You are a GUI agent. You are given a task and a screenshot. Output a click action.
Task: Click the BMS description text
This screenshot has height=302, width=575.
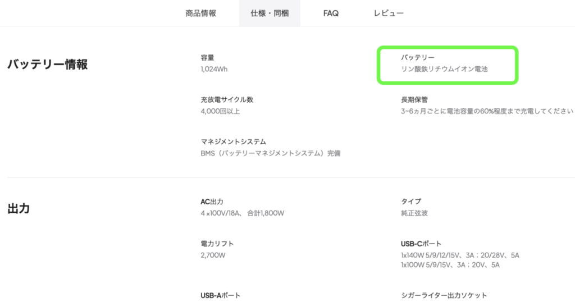click(x=270, y=153)
